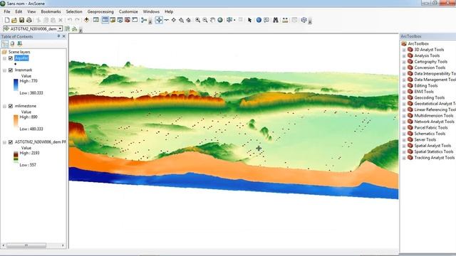Expand Conversion Tools toolbox
The width and height of the screenshot is (456, 256).
point(404,68)
